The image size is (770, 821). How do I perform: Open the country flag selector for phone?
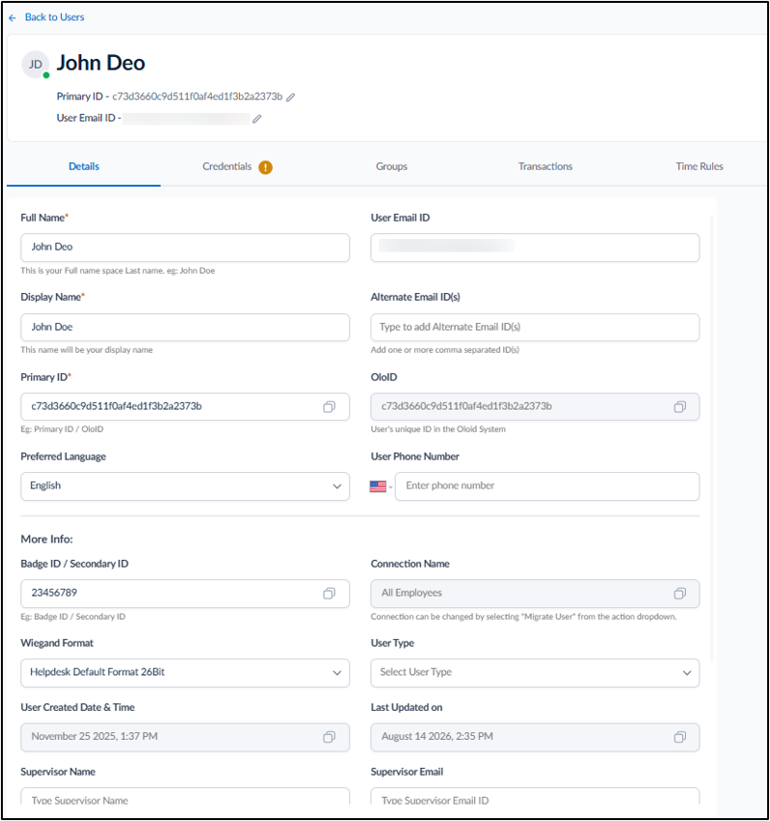pyautogui.click(x=381, y=486)
